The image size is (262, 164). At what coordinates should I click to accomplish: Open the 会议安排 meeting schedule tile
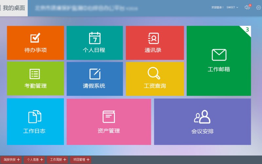point(202,122)
